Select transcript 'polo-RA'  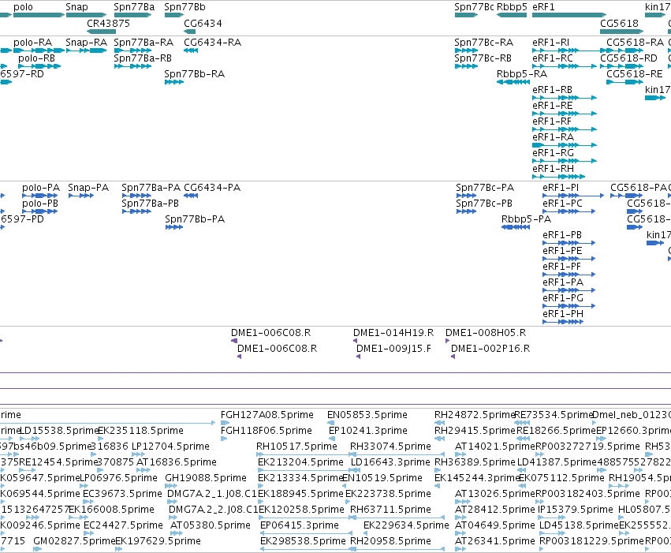pyautogui.click(x=33, y=43)
